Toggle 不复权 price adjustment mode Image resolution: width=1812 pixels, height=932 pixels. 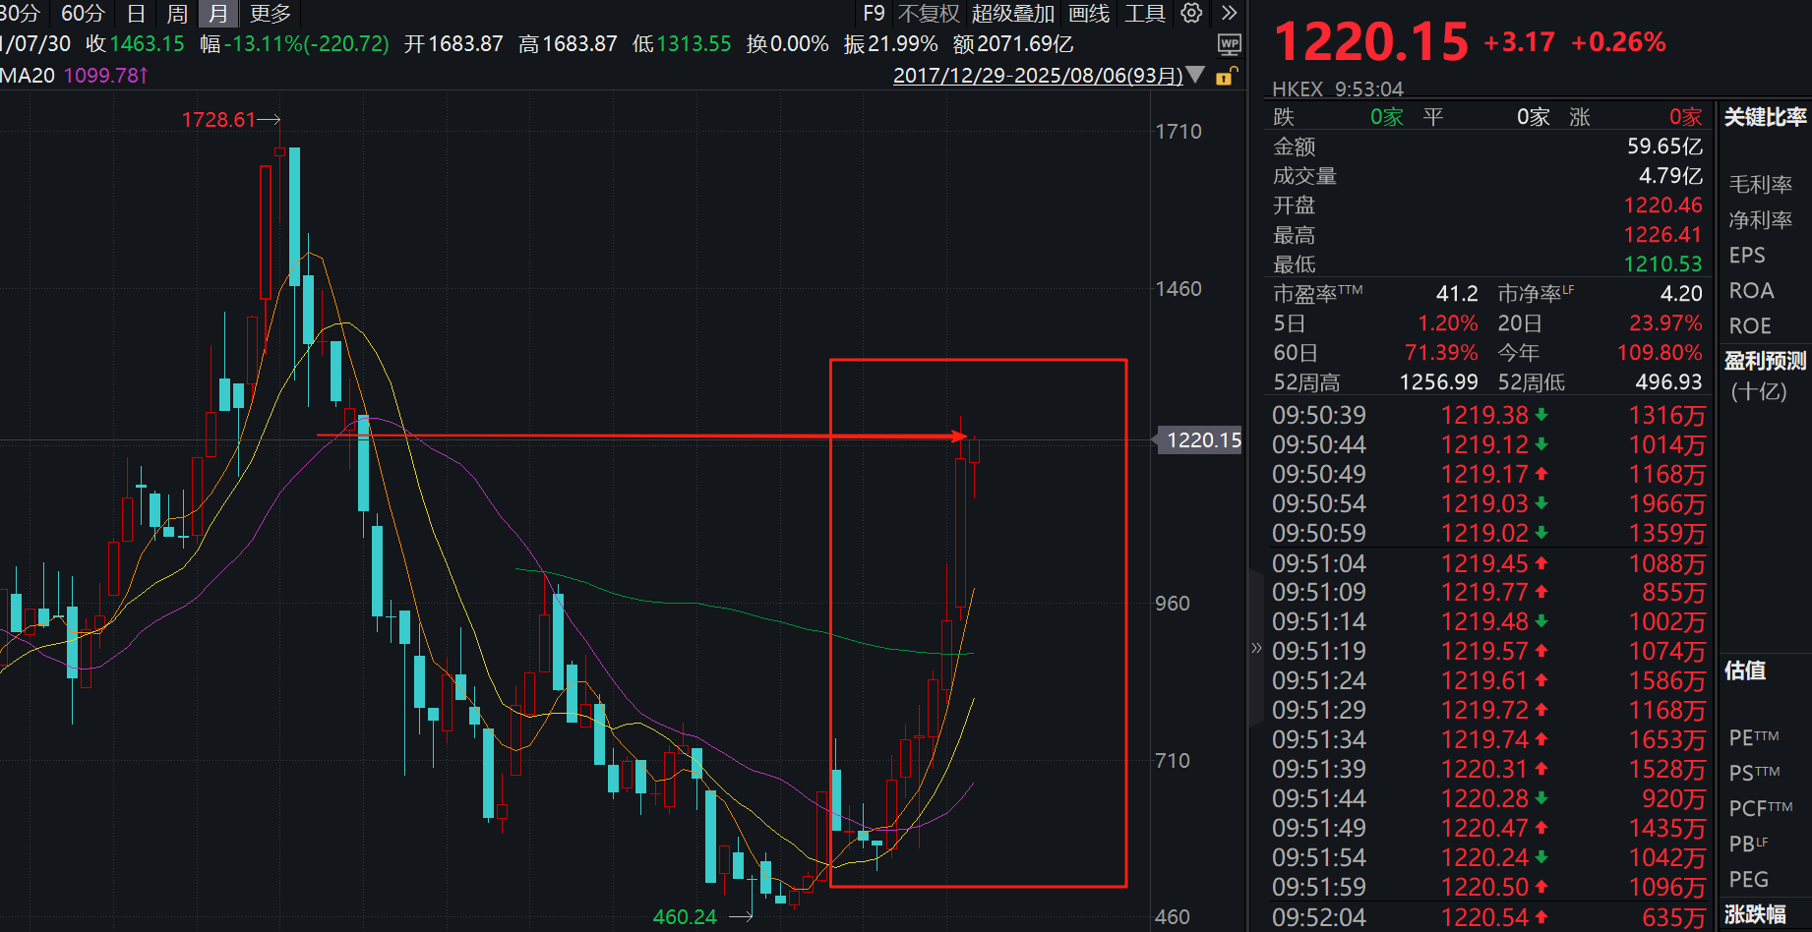[927, 14]
